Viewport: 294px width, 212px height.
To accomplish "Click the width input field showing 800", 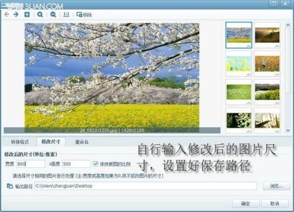I will click(31, 164).
